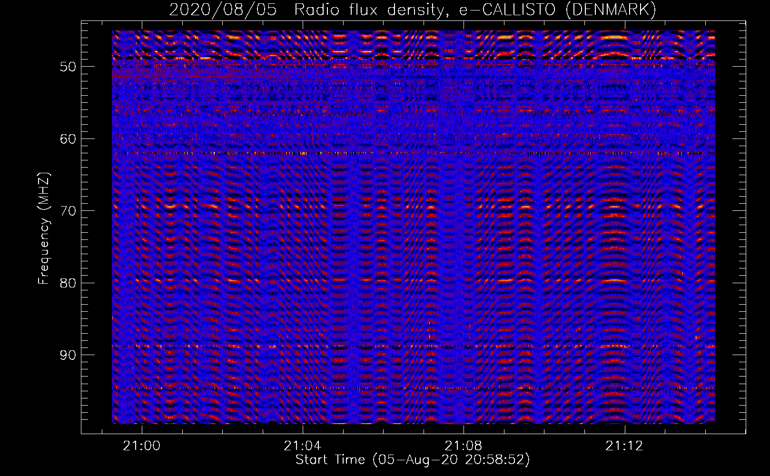
Task: Click the 70 frequency tick label
Action: coord(68,211)
